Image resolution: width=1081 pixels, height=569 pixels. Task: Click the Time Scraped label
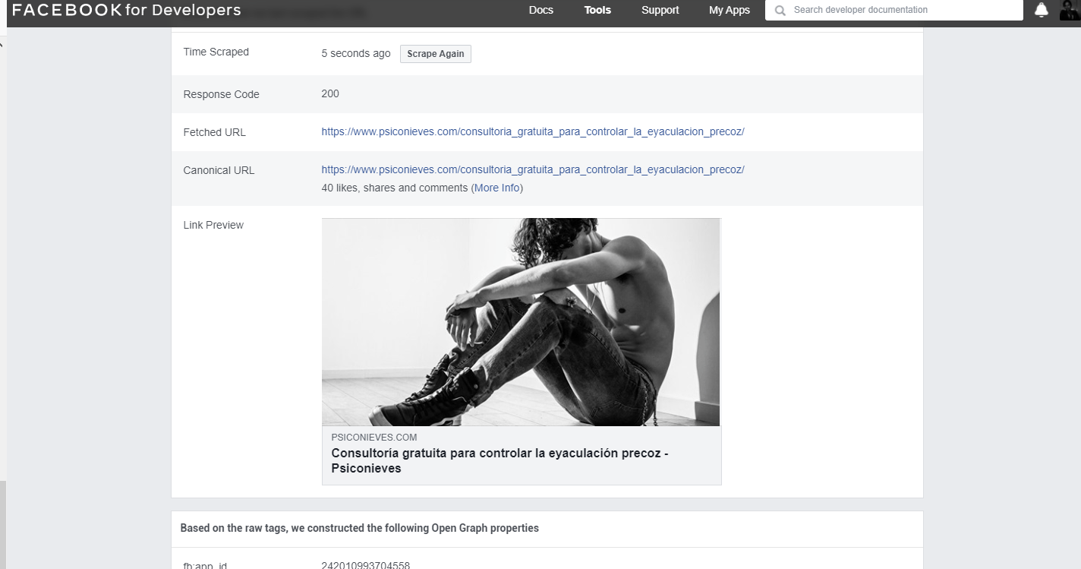(216, 52)
